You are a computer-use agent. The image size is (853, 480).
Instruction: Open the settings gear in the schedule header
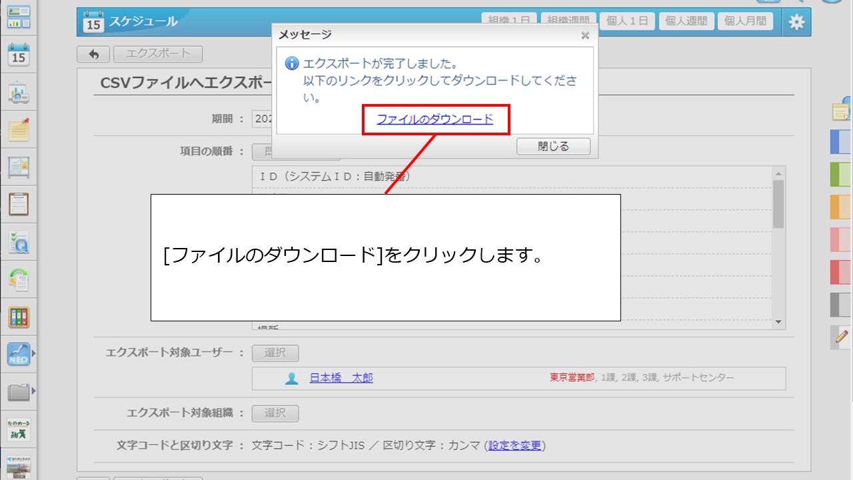796,22
